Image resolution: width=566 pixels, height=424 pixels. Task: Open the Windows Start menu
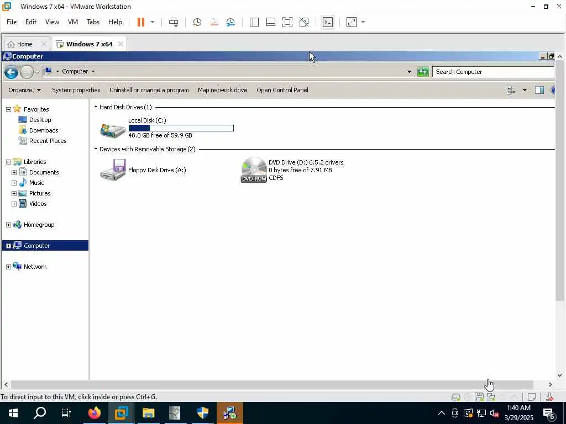(13, 413)
